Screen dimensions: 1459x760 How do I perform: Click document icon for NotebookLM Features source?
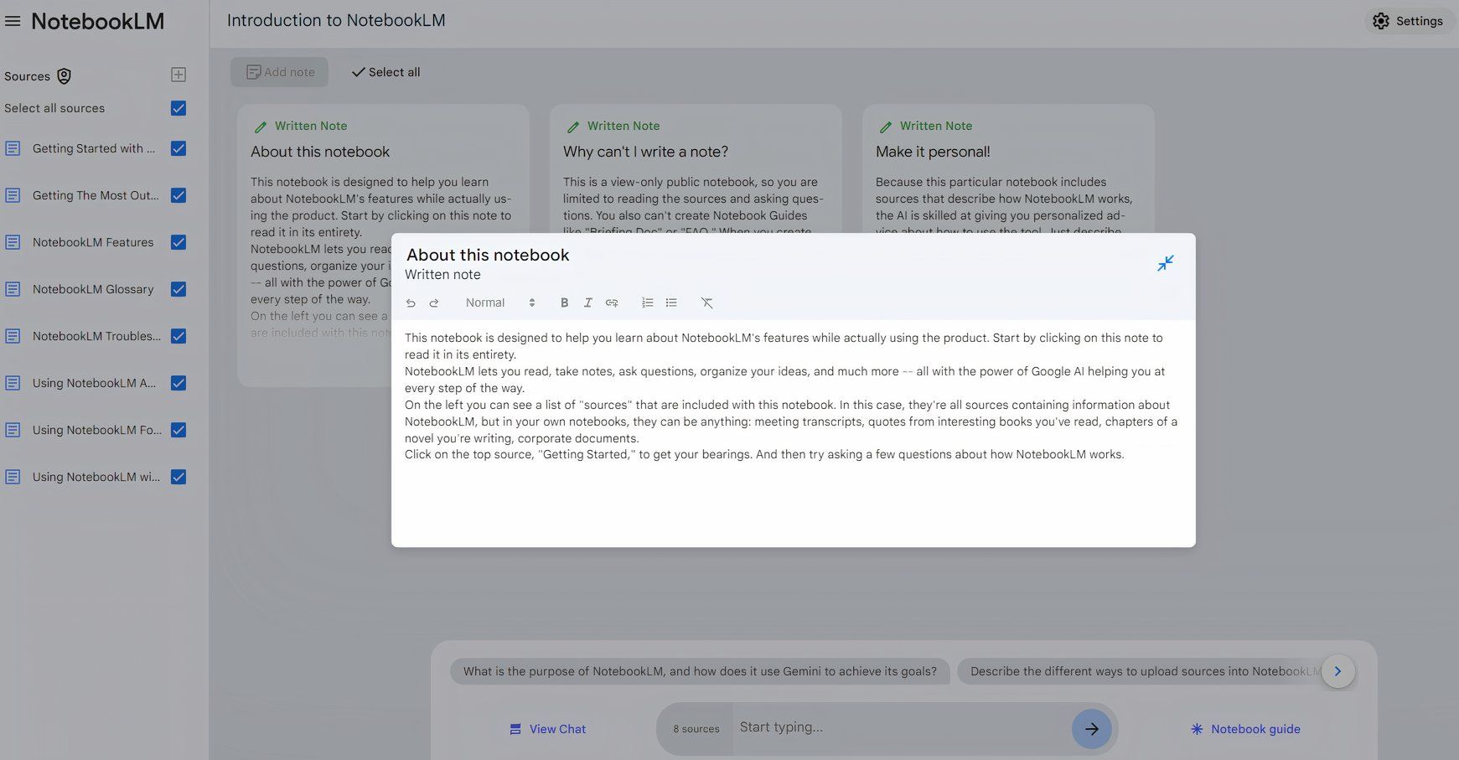coord(13,242)
